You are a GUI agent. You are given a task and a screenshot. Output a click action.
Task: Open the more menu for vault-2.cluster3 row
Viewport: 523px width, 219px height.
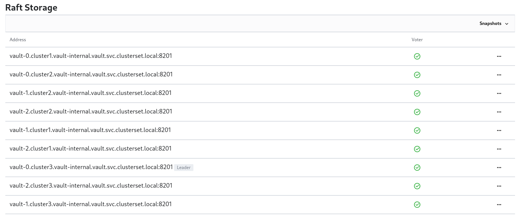(499, 186)
